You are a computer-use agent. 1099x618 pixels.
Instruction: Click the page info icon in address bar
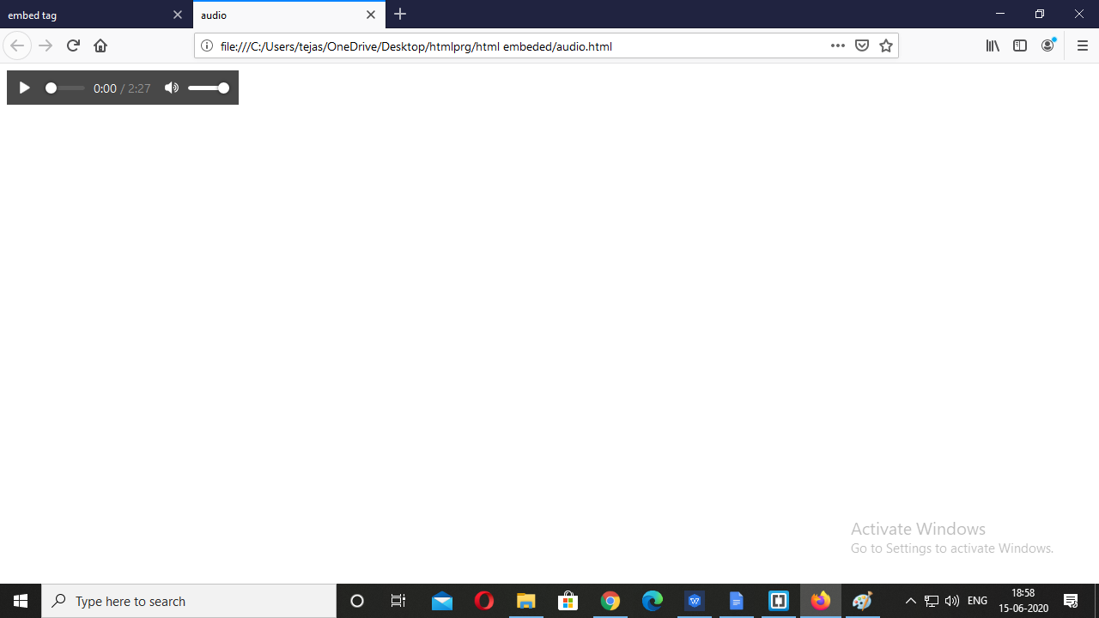click(x=206, y=46)
